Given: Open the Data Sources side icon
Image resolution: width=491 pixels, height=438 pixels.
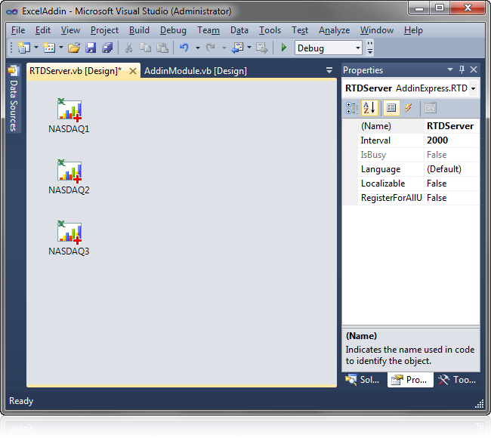Looking at the screenshot, I should click(13, 71).
